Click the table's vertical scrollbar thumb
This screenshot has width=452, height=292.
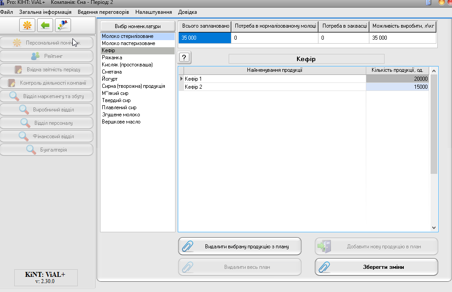434,124
